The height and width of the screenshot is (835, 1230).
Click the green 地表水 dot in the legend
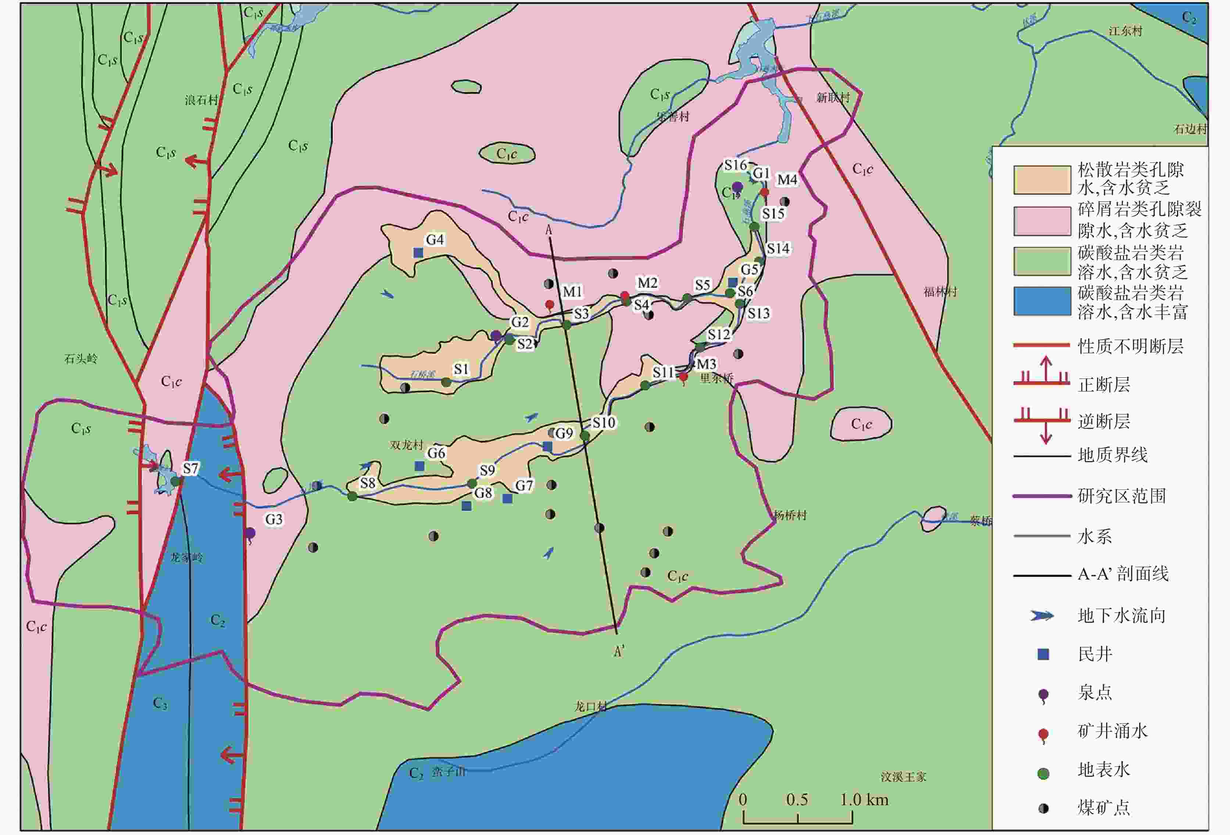1043,774
